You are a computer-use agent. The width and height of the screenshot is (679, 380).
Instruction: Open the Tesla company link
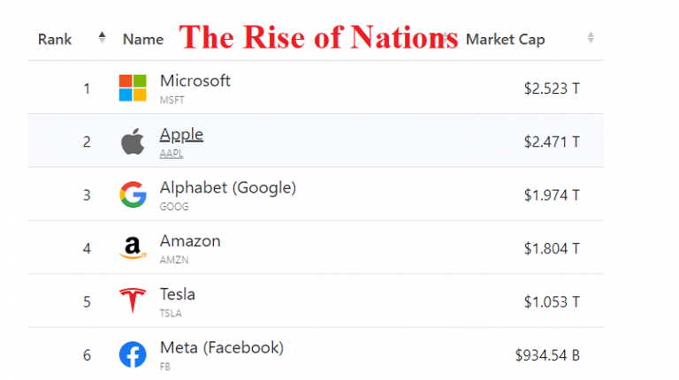pyautogui.click(x=178, y=293)
